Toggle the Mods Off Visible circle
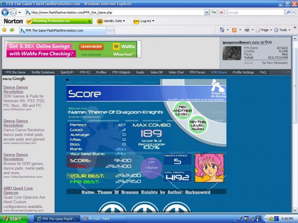 tap(151, 165)
